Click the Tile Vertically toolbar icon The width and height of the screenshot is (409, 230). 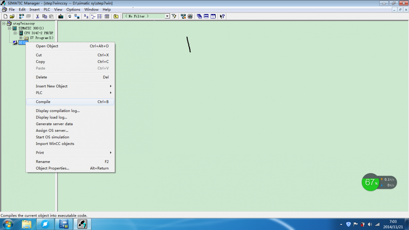coord(213,16)
